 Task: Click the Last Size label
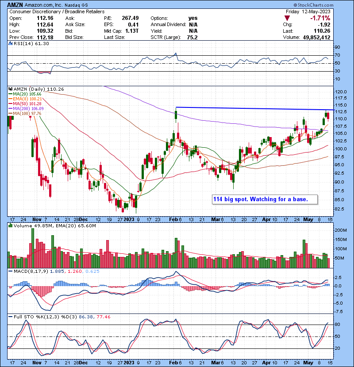[115, 37]
